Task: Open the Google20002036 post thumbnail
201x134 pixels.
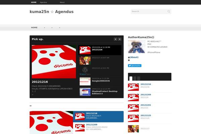Action: click(x=85, y=81)
